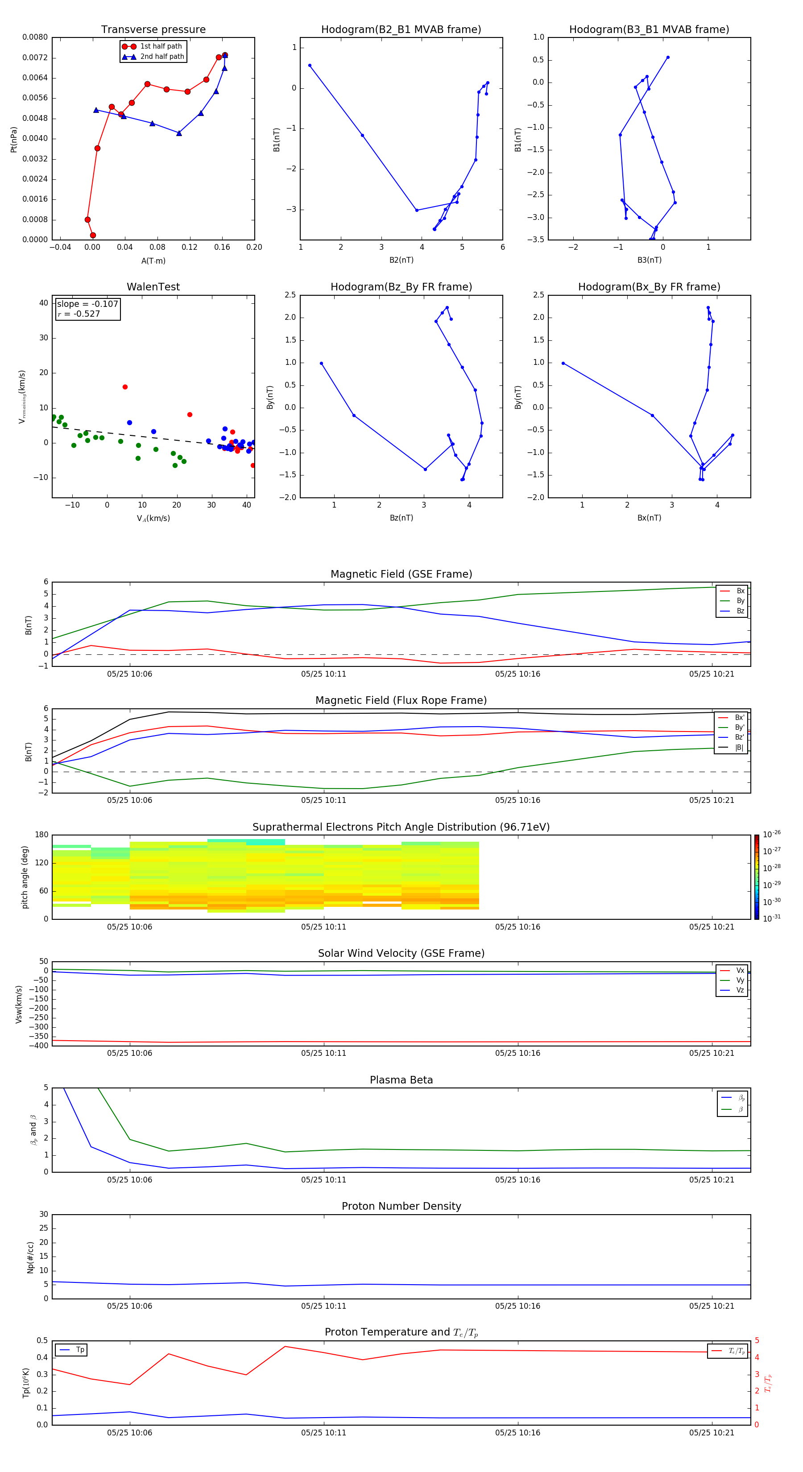The image size is (803, 1472).
Task: Click the 'Bx(nT)' x-axis label
Action: [649, 518]
